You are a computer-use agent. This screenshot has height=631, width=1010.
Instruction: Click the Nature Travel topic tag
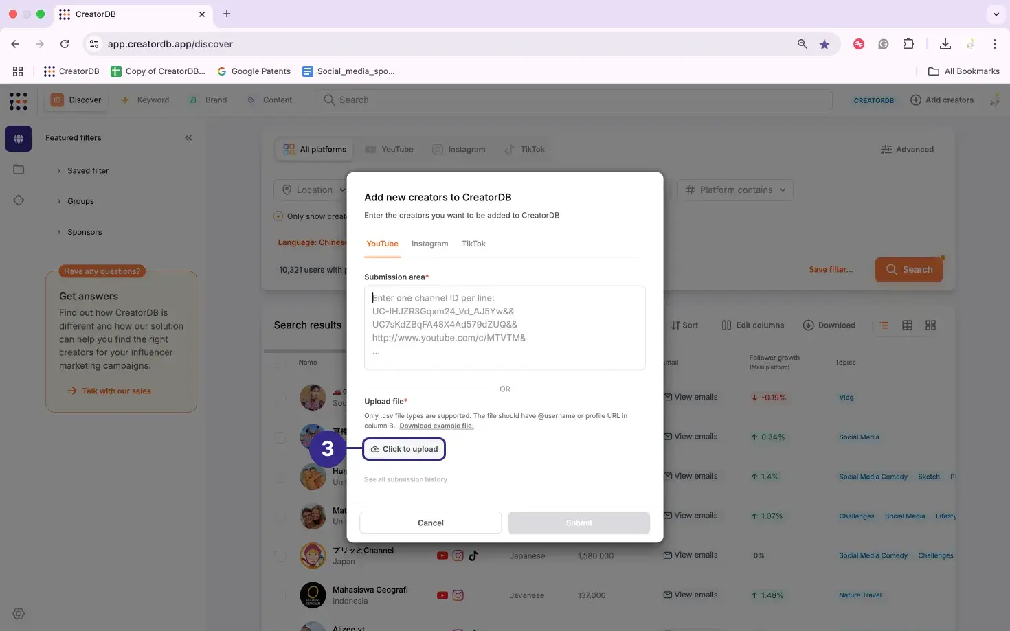pyautogui.click(x=860, y=595)
